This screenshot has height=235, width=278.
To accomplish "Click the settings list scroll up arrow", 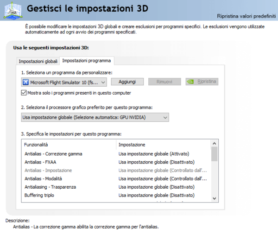I will (x=215, y=144).
